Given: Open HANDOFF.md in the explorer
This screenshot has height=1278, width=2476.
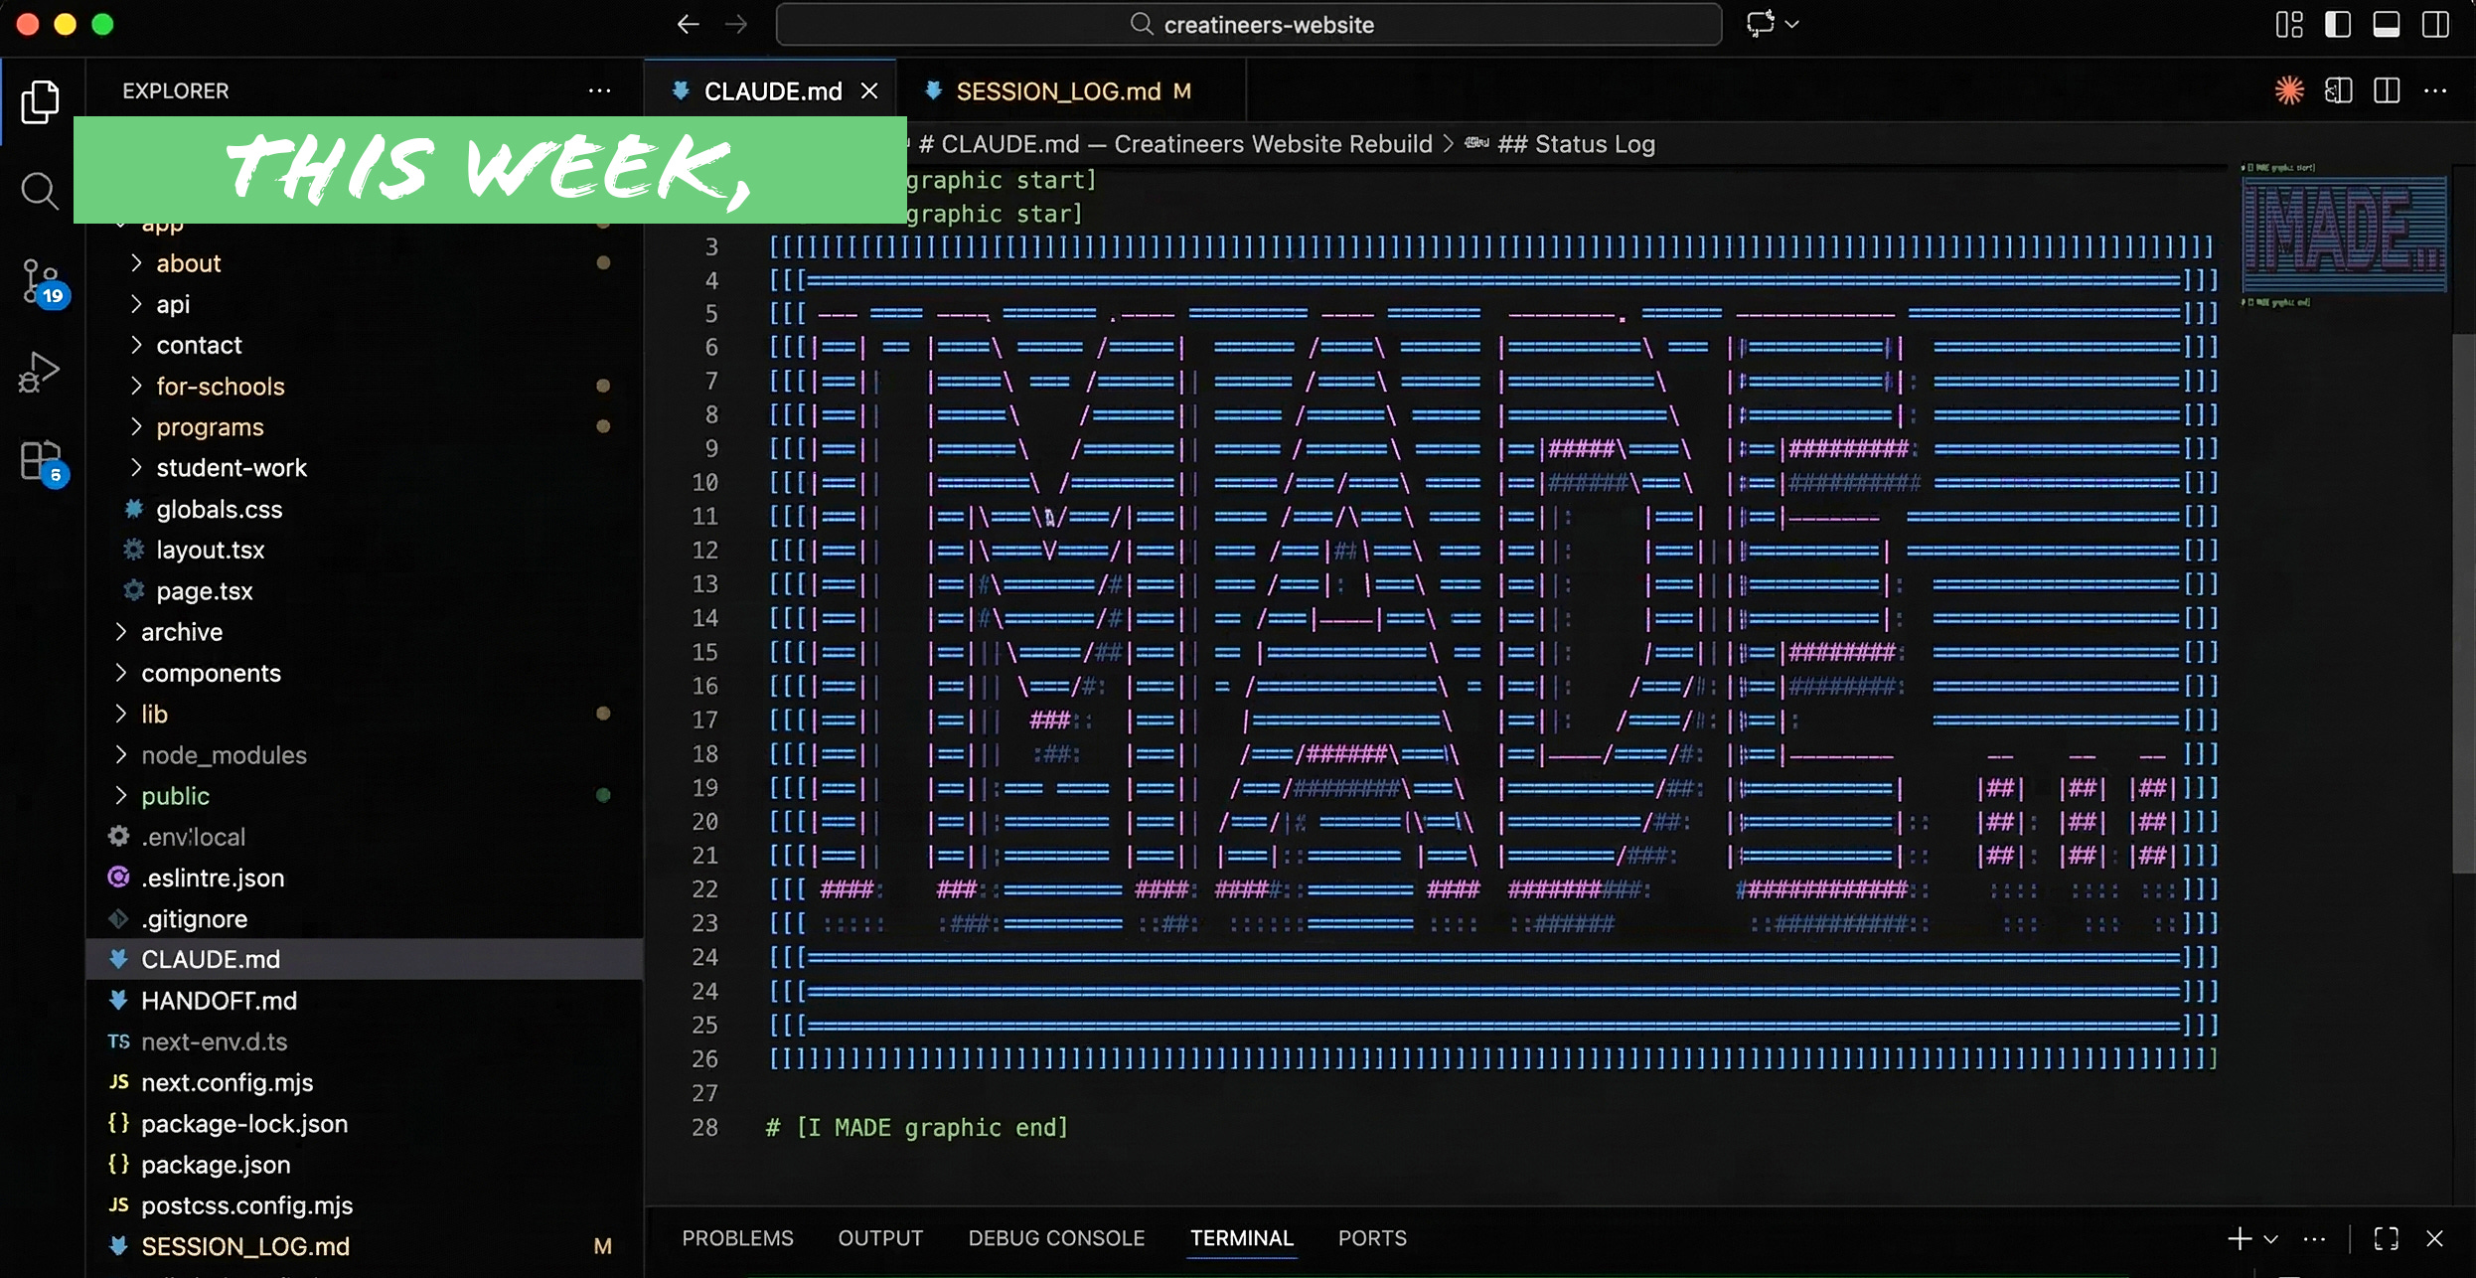Looking at the screenshot, I should tap(219, 1001).
